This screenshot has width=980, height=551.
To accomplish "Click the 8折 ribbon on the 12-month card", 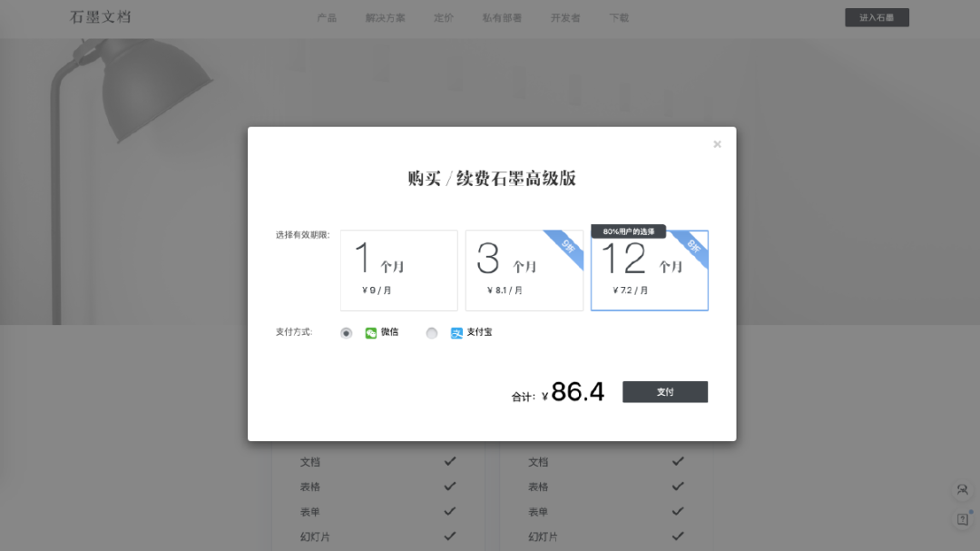I will point(692,246).
